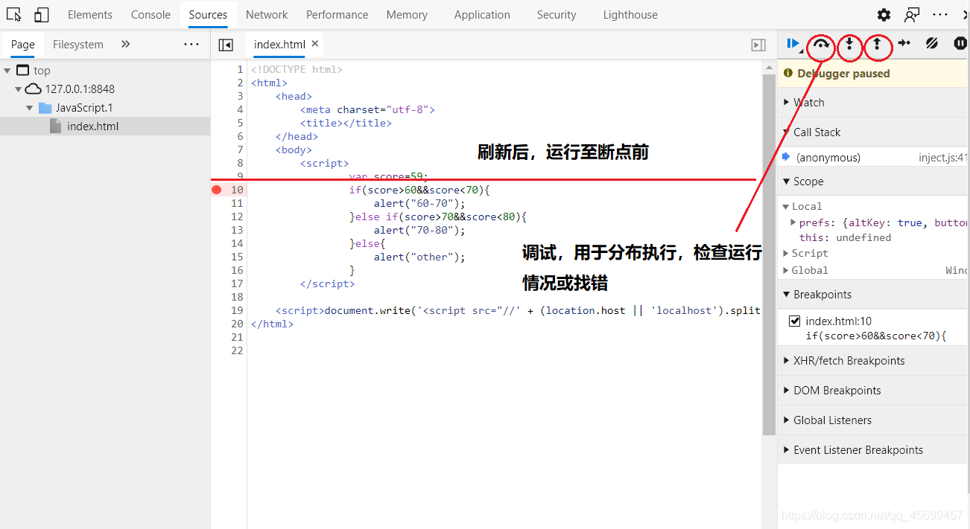This screenshot has width=970, height=529.
Task: Resume script execution with the play button
Action: (x=793, y=45)
